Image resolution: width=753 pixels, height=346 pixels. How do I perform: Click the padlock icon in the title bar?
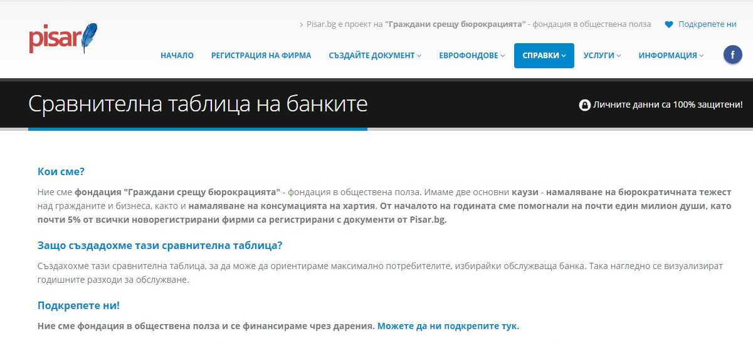(x=584, y=105)
